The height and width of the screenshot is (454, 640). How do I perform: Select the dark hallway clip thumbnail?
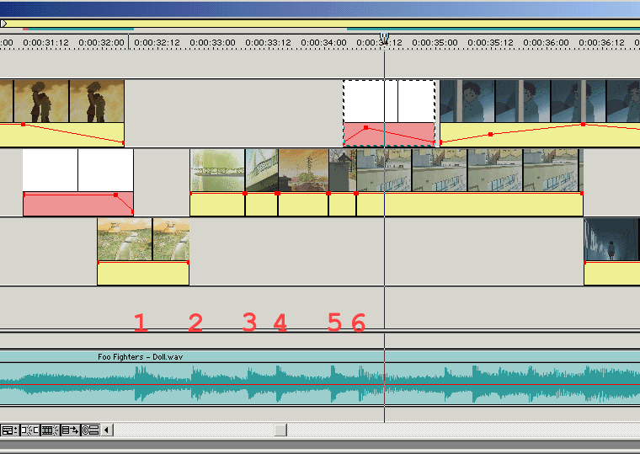[611, 239]
